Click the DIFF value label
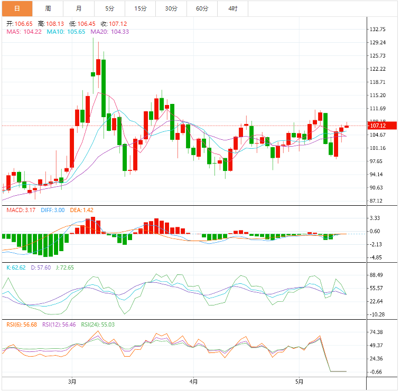401x392 pixels. 52,210
